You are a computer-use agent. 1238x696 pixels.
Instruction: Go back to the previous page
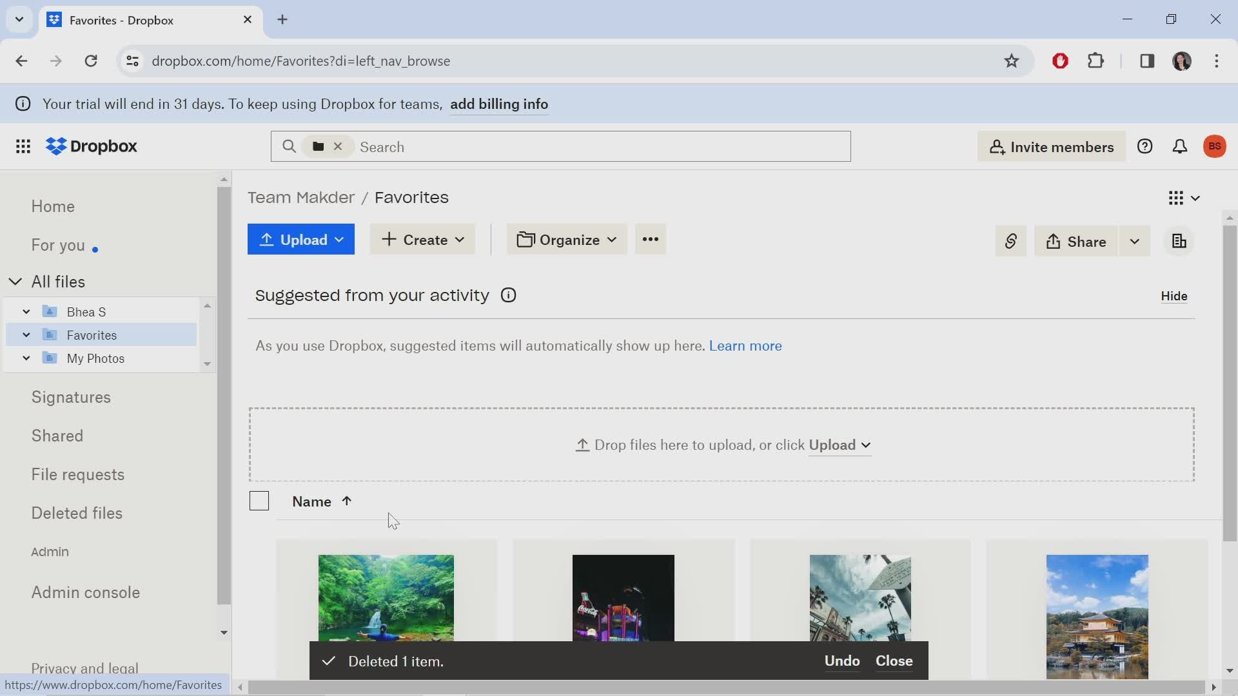(21, 61)
